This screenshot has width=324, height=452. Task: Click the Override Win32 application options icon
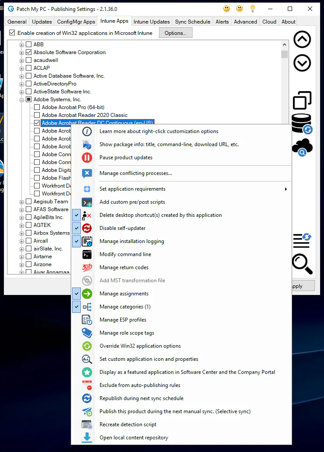(87, 346)
